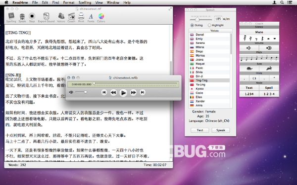Click the Mute button in Coach
This screenshot has height=185, width=297.
coord(259,32)
